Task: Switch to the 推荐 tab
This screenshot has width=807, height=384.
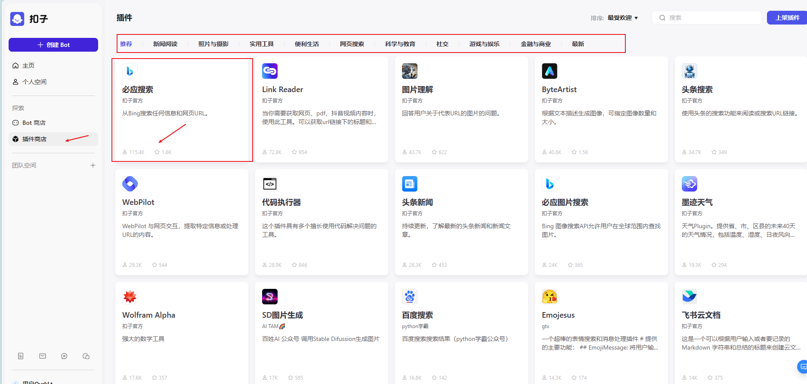Action: (126, 44)
